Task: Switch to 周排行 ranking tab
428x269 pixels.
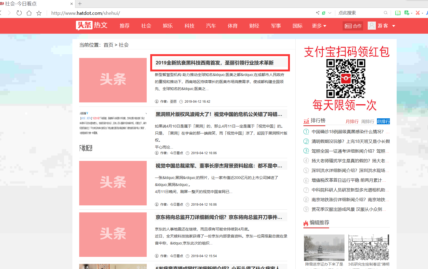Action: click(x=368, y=122)
